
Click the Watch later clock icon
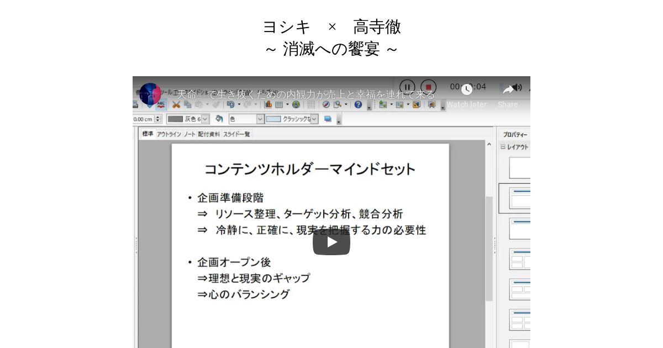point(467,89)
